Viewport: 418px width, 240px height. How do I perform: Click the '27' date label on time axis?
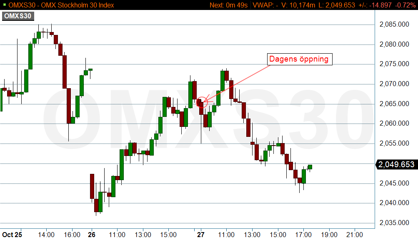click(201, 235)
